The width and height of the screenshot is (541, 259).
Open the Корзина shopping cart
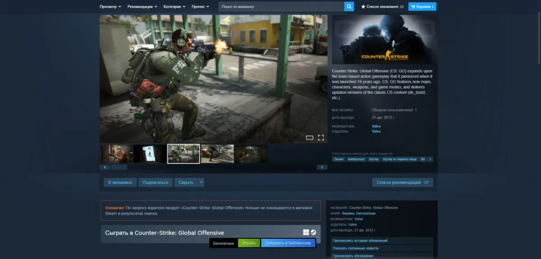click(422, 7)
